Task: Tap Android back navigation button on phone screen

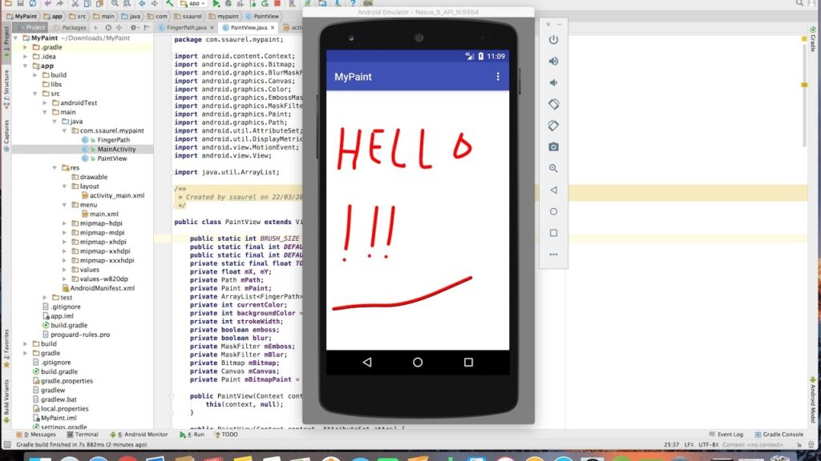Action: 367,363
